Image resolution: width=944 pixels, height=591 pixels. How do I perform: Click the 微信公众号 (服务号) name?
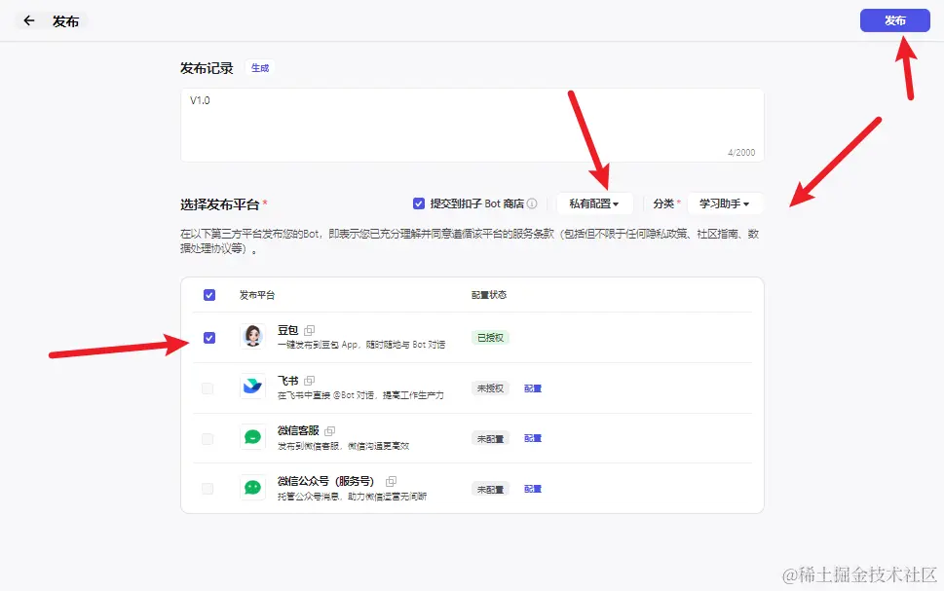pos(325,481)
